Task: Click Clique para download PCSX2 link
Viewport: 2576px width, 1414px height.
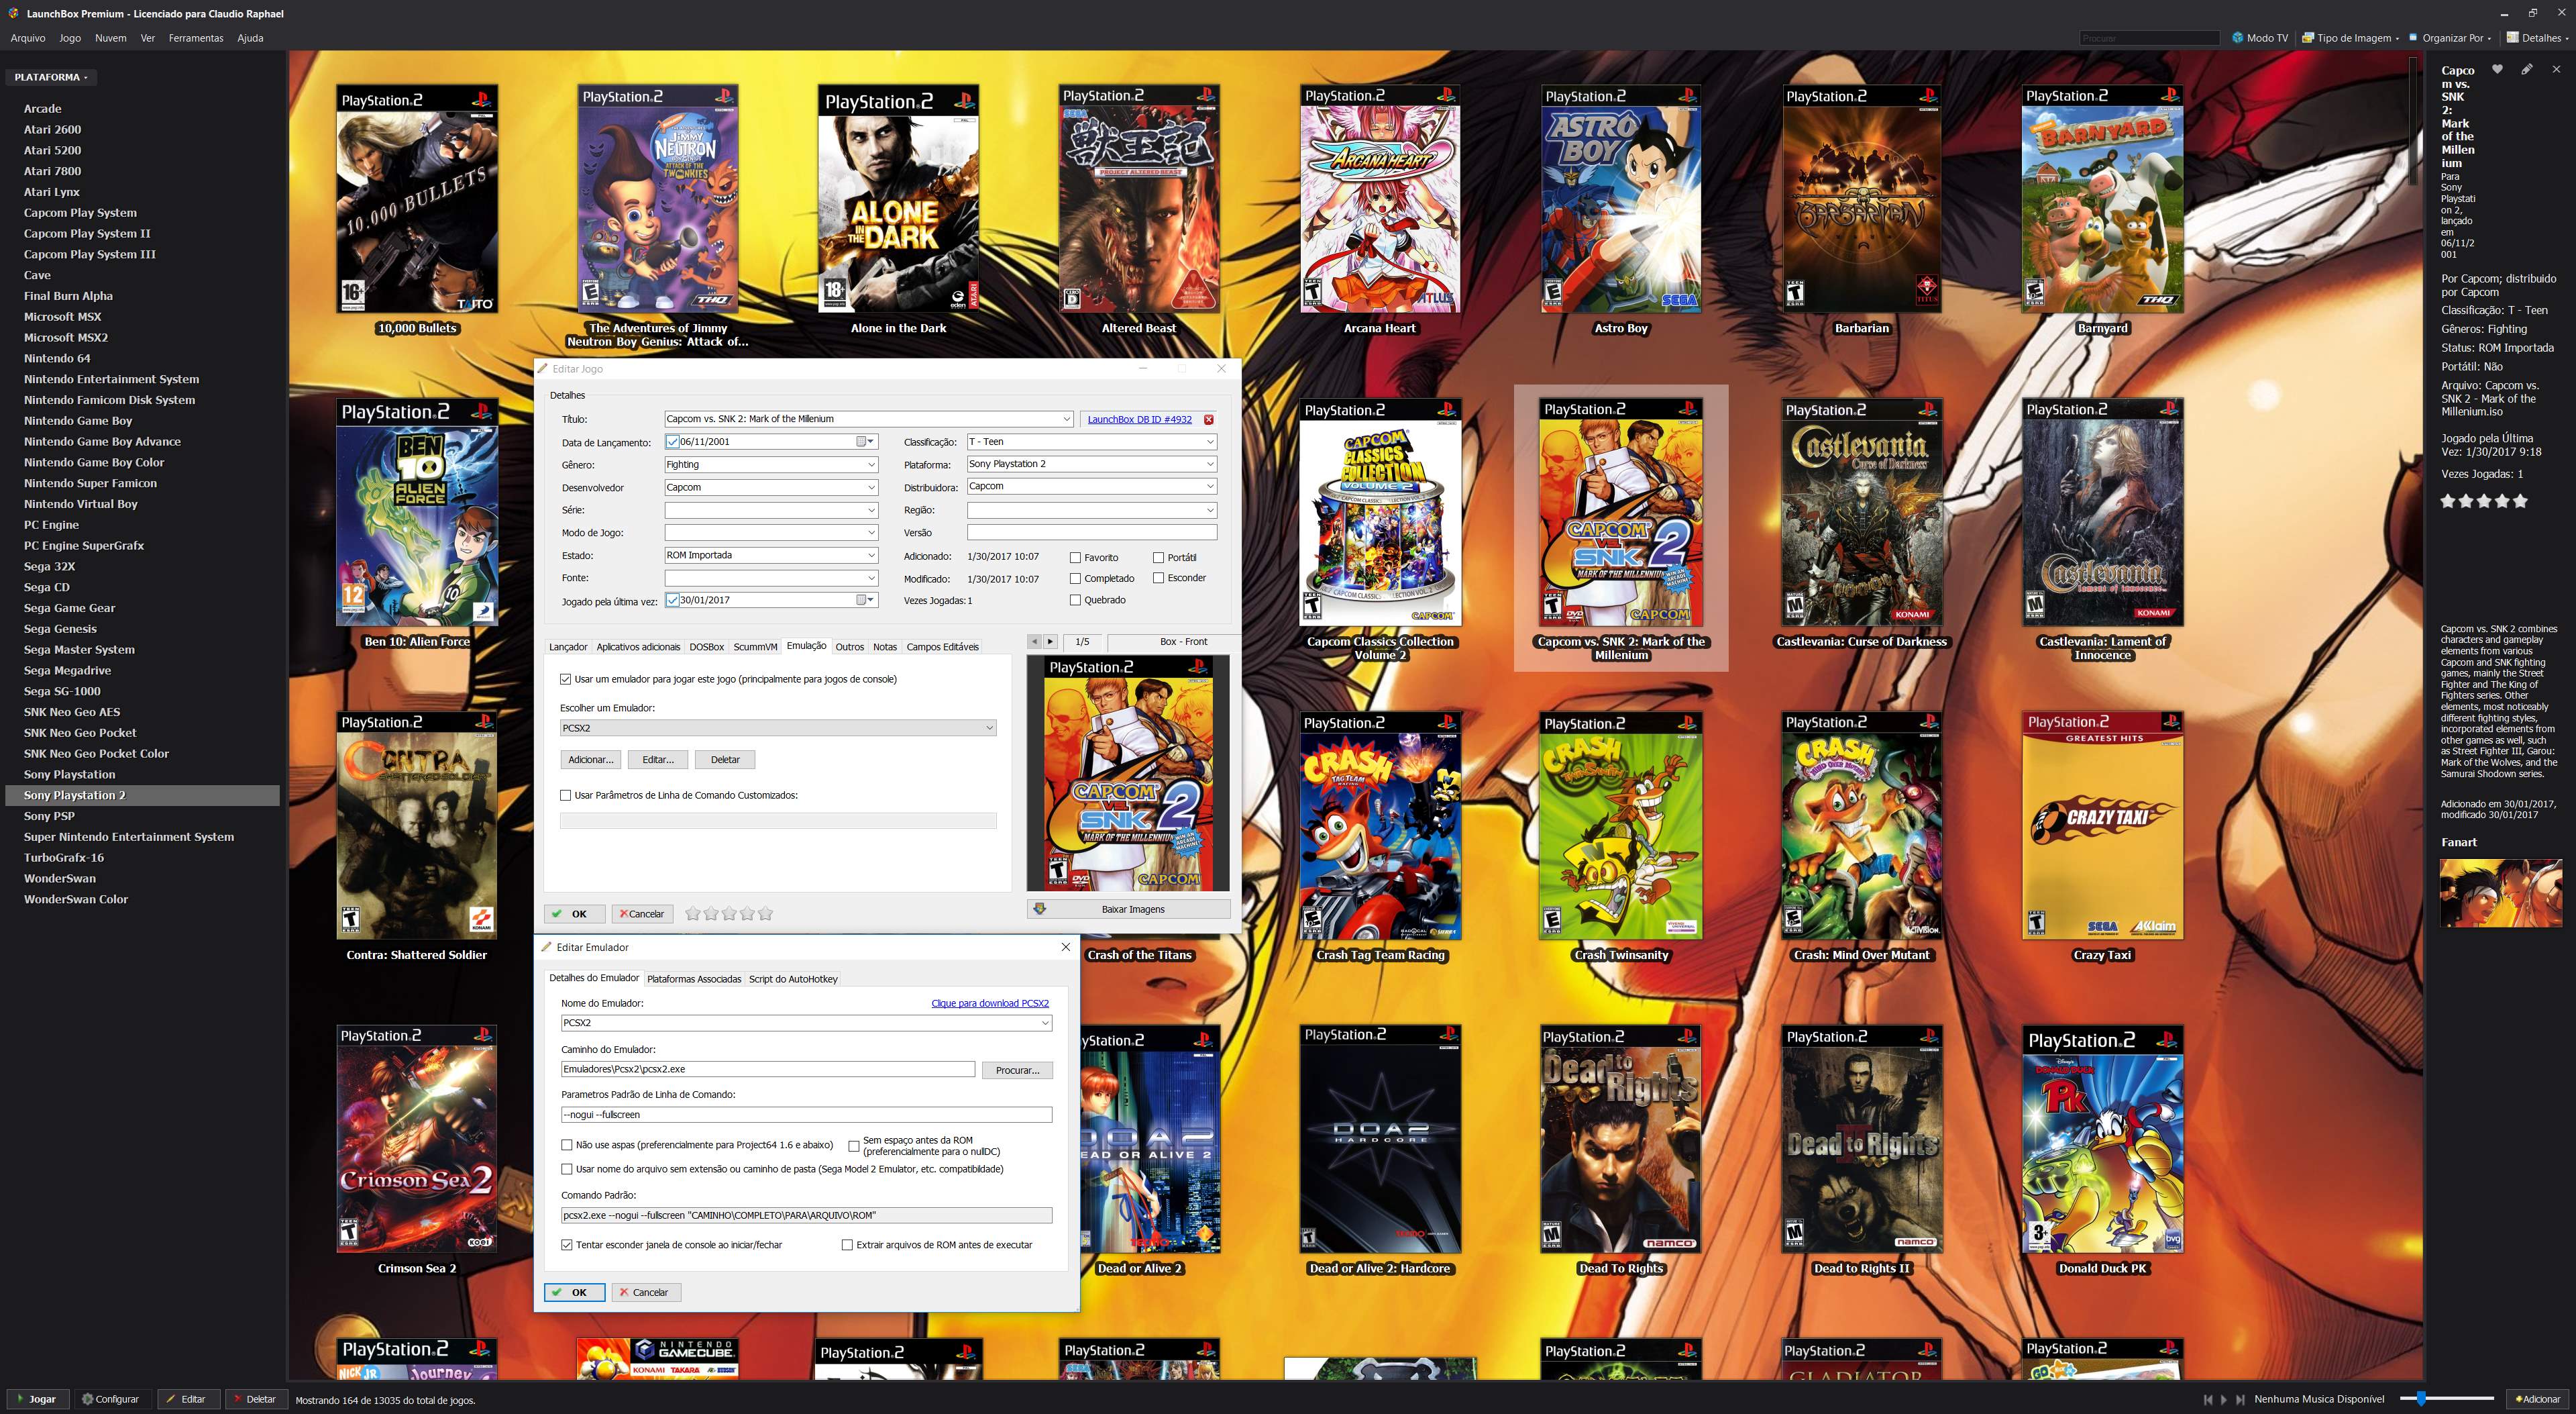Action: pos(990,1003)
